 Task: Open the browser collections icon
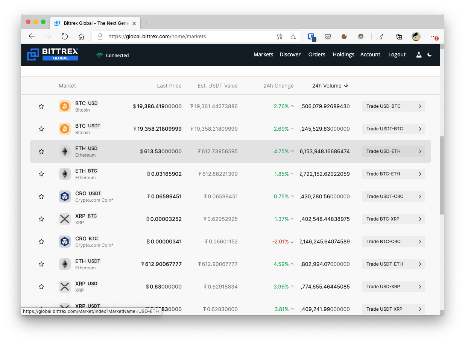(399, 36)
